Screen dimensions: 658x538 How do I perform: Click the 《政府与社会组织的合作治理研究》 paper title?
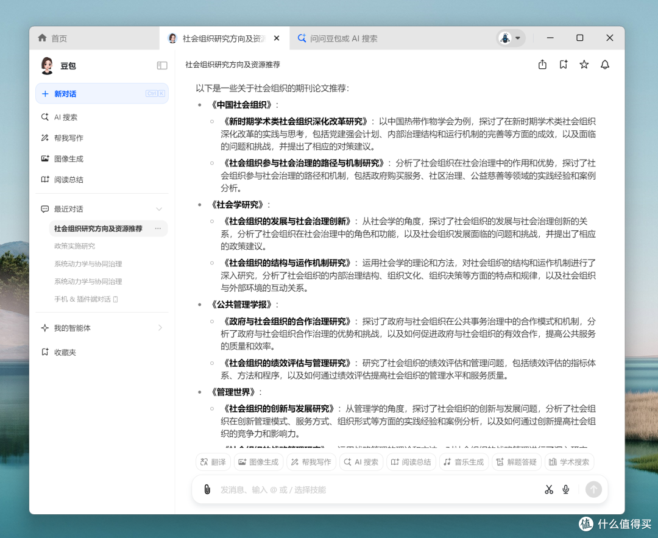(288, 322)
